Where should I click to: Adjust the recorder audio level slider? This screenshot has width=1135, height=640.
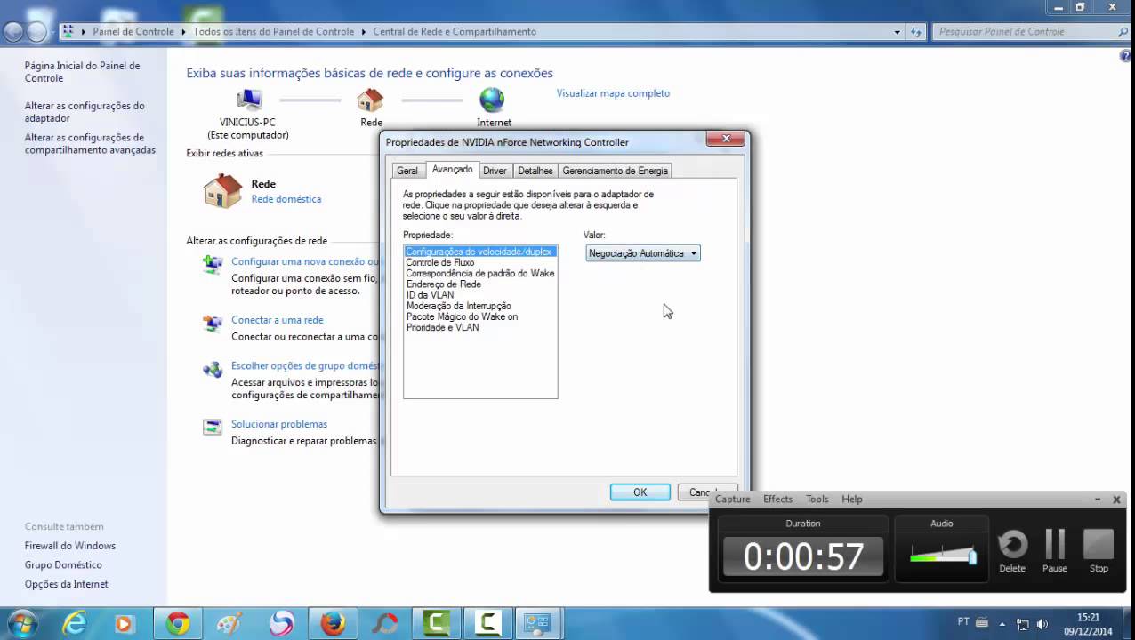pyautogui.click(x=972, y=556)
